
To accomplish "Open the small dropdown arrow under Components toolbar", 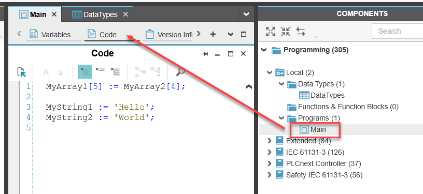I will [315, 37].
